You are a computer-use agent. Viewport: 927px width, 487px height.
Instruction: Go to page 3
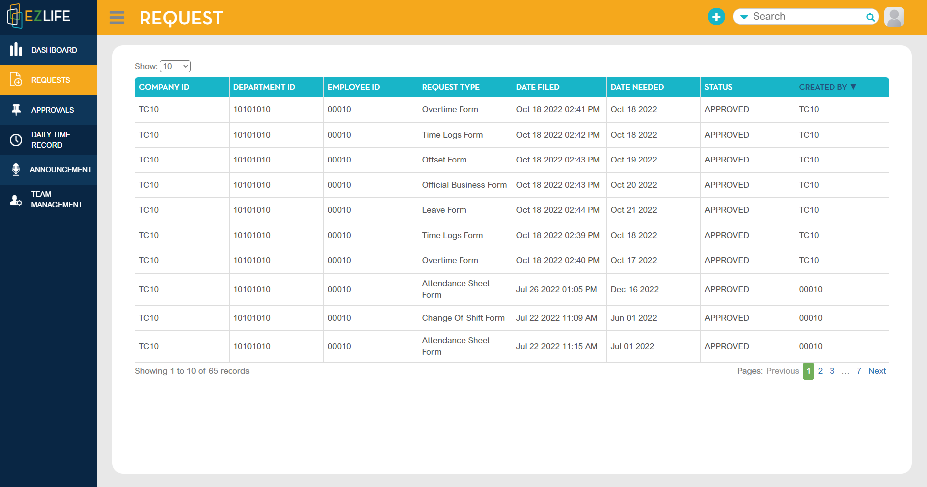pyautogui.click(x=832, y=371)
